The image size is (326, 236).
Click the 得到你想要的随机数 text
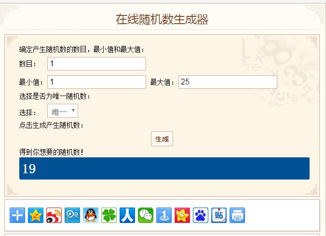(x=51, y=152)
